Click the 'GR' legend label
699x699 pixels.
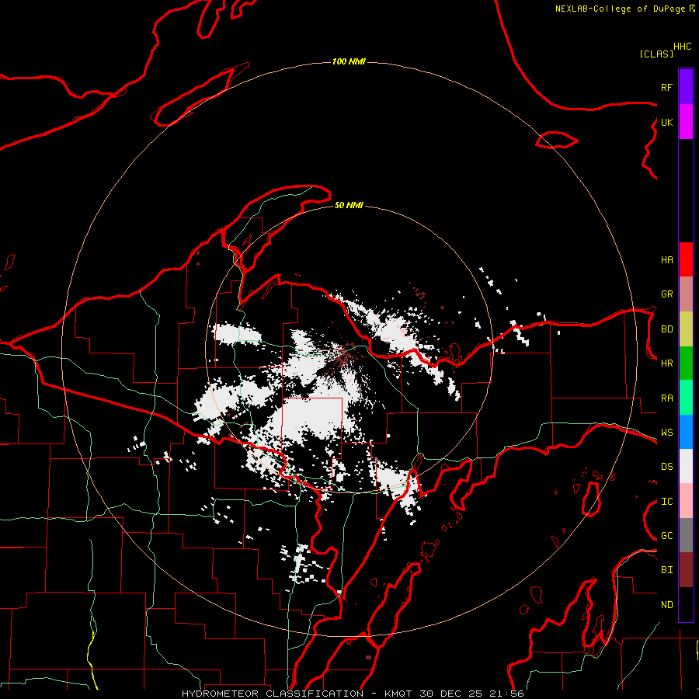click(666, 294)
